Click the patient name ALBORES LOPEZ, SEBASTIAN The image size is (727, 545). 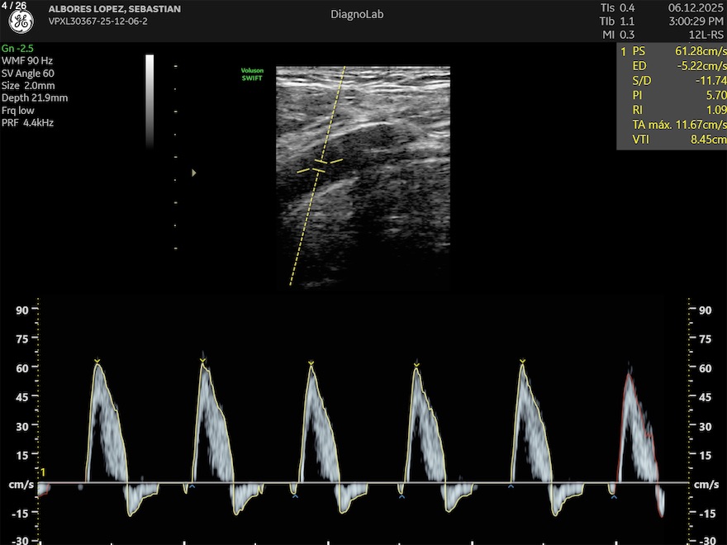click(x=115, y=9)
